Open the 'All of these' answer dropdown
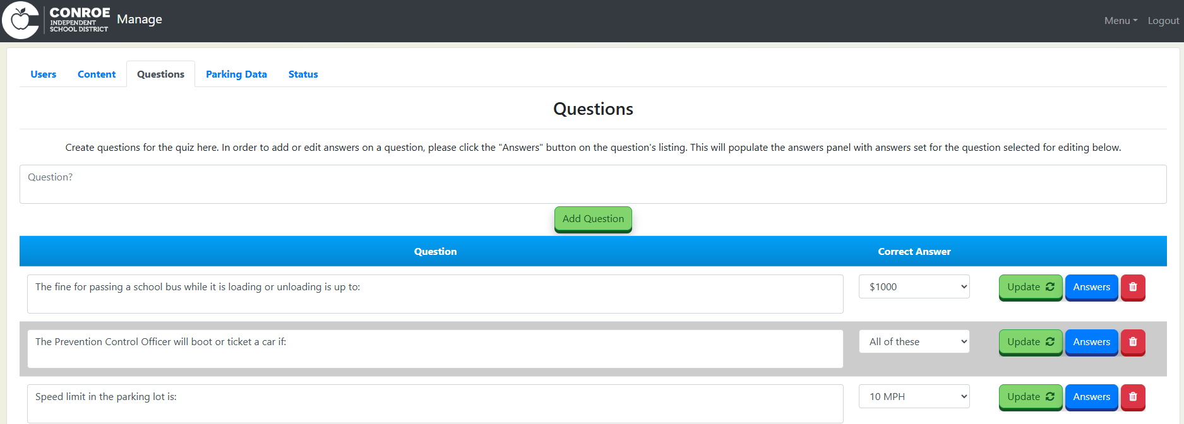The width and height of the screenshot is (1184, 424). pos(914,341)
